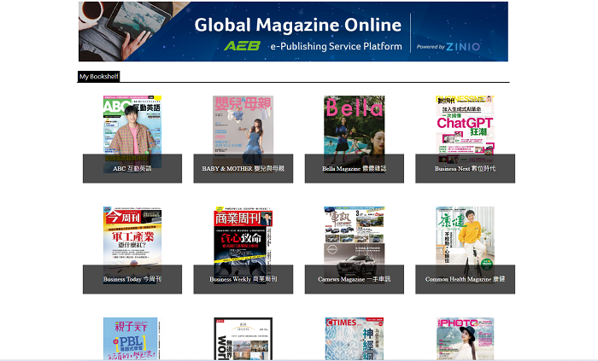
Task: Open the Bella magazine cover
Action: click(x=354, y=124)
